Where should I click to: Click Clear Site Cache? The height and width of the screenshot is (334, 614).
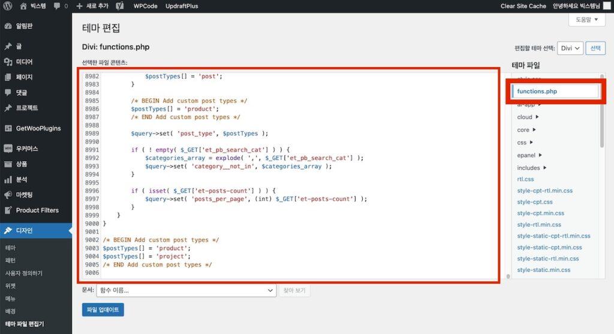[523, 6]
